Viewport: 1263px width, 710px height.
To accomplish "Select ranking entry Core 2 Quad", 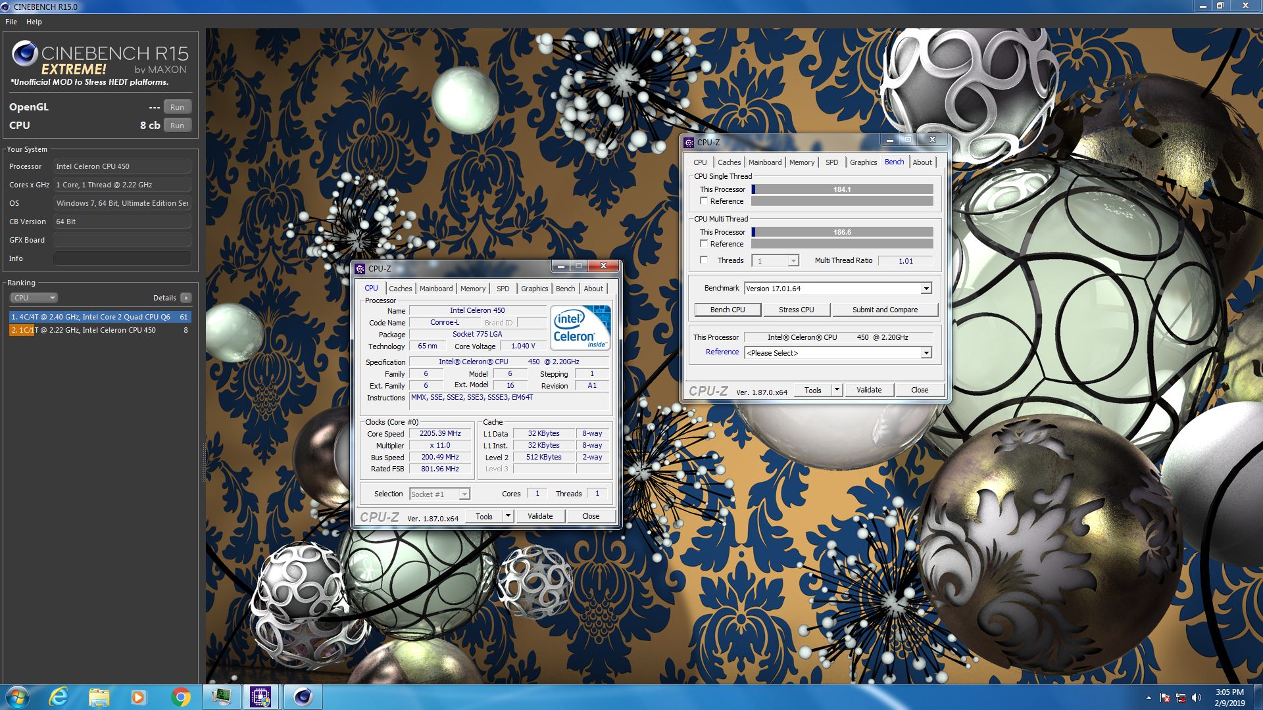I will (100, 317).
